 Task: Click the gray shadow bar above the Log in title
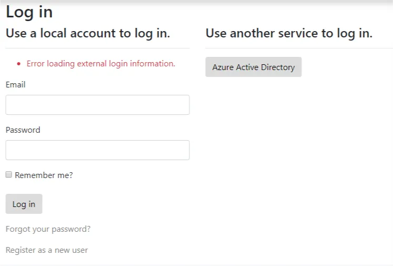196,2
